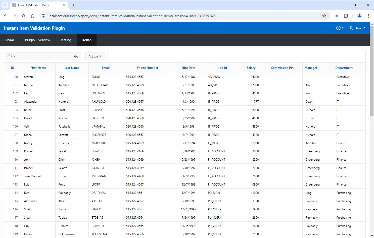Open the three-dot Chrome menu

tap(368, 16)
